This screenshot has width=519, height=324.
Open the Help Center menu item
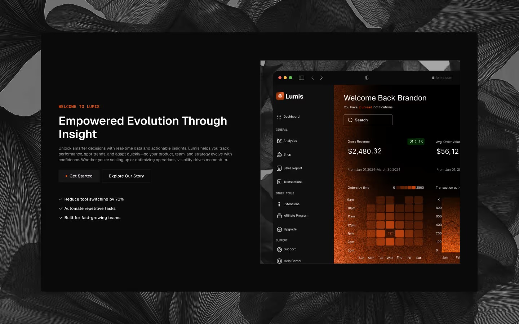[292, 261]
